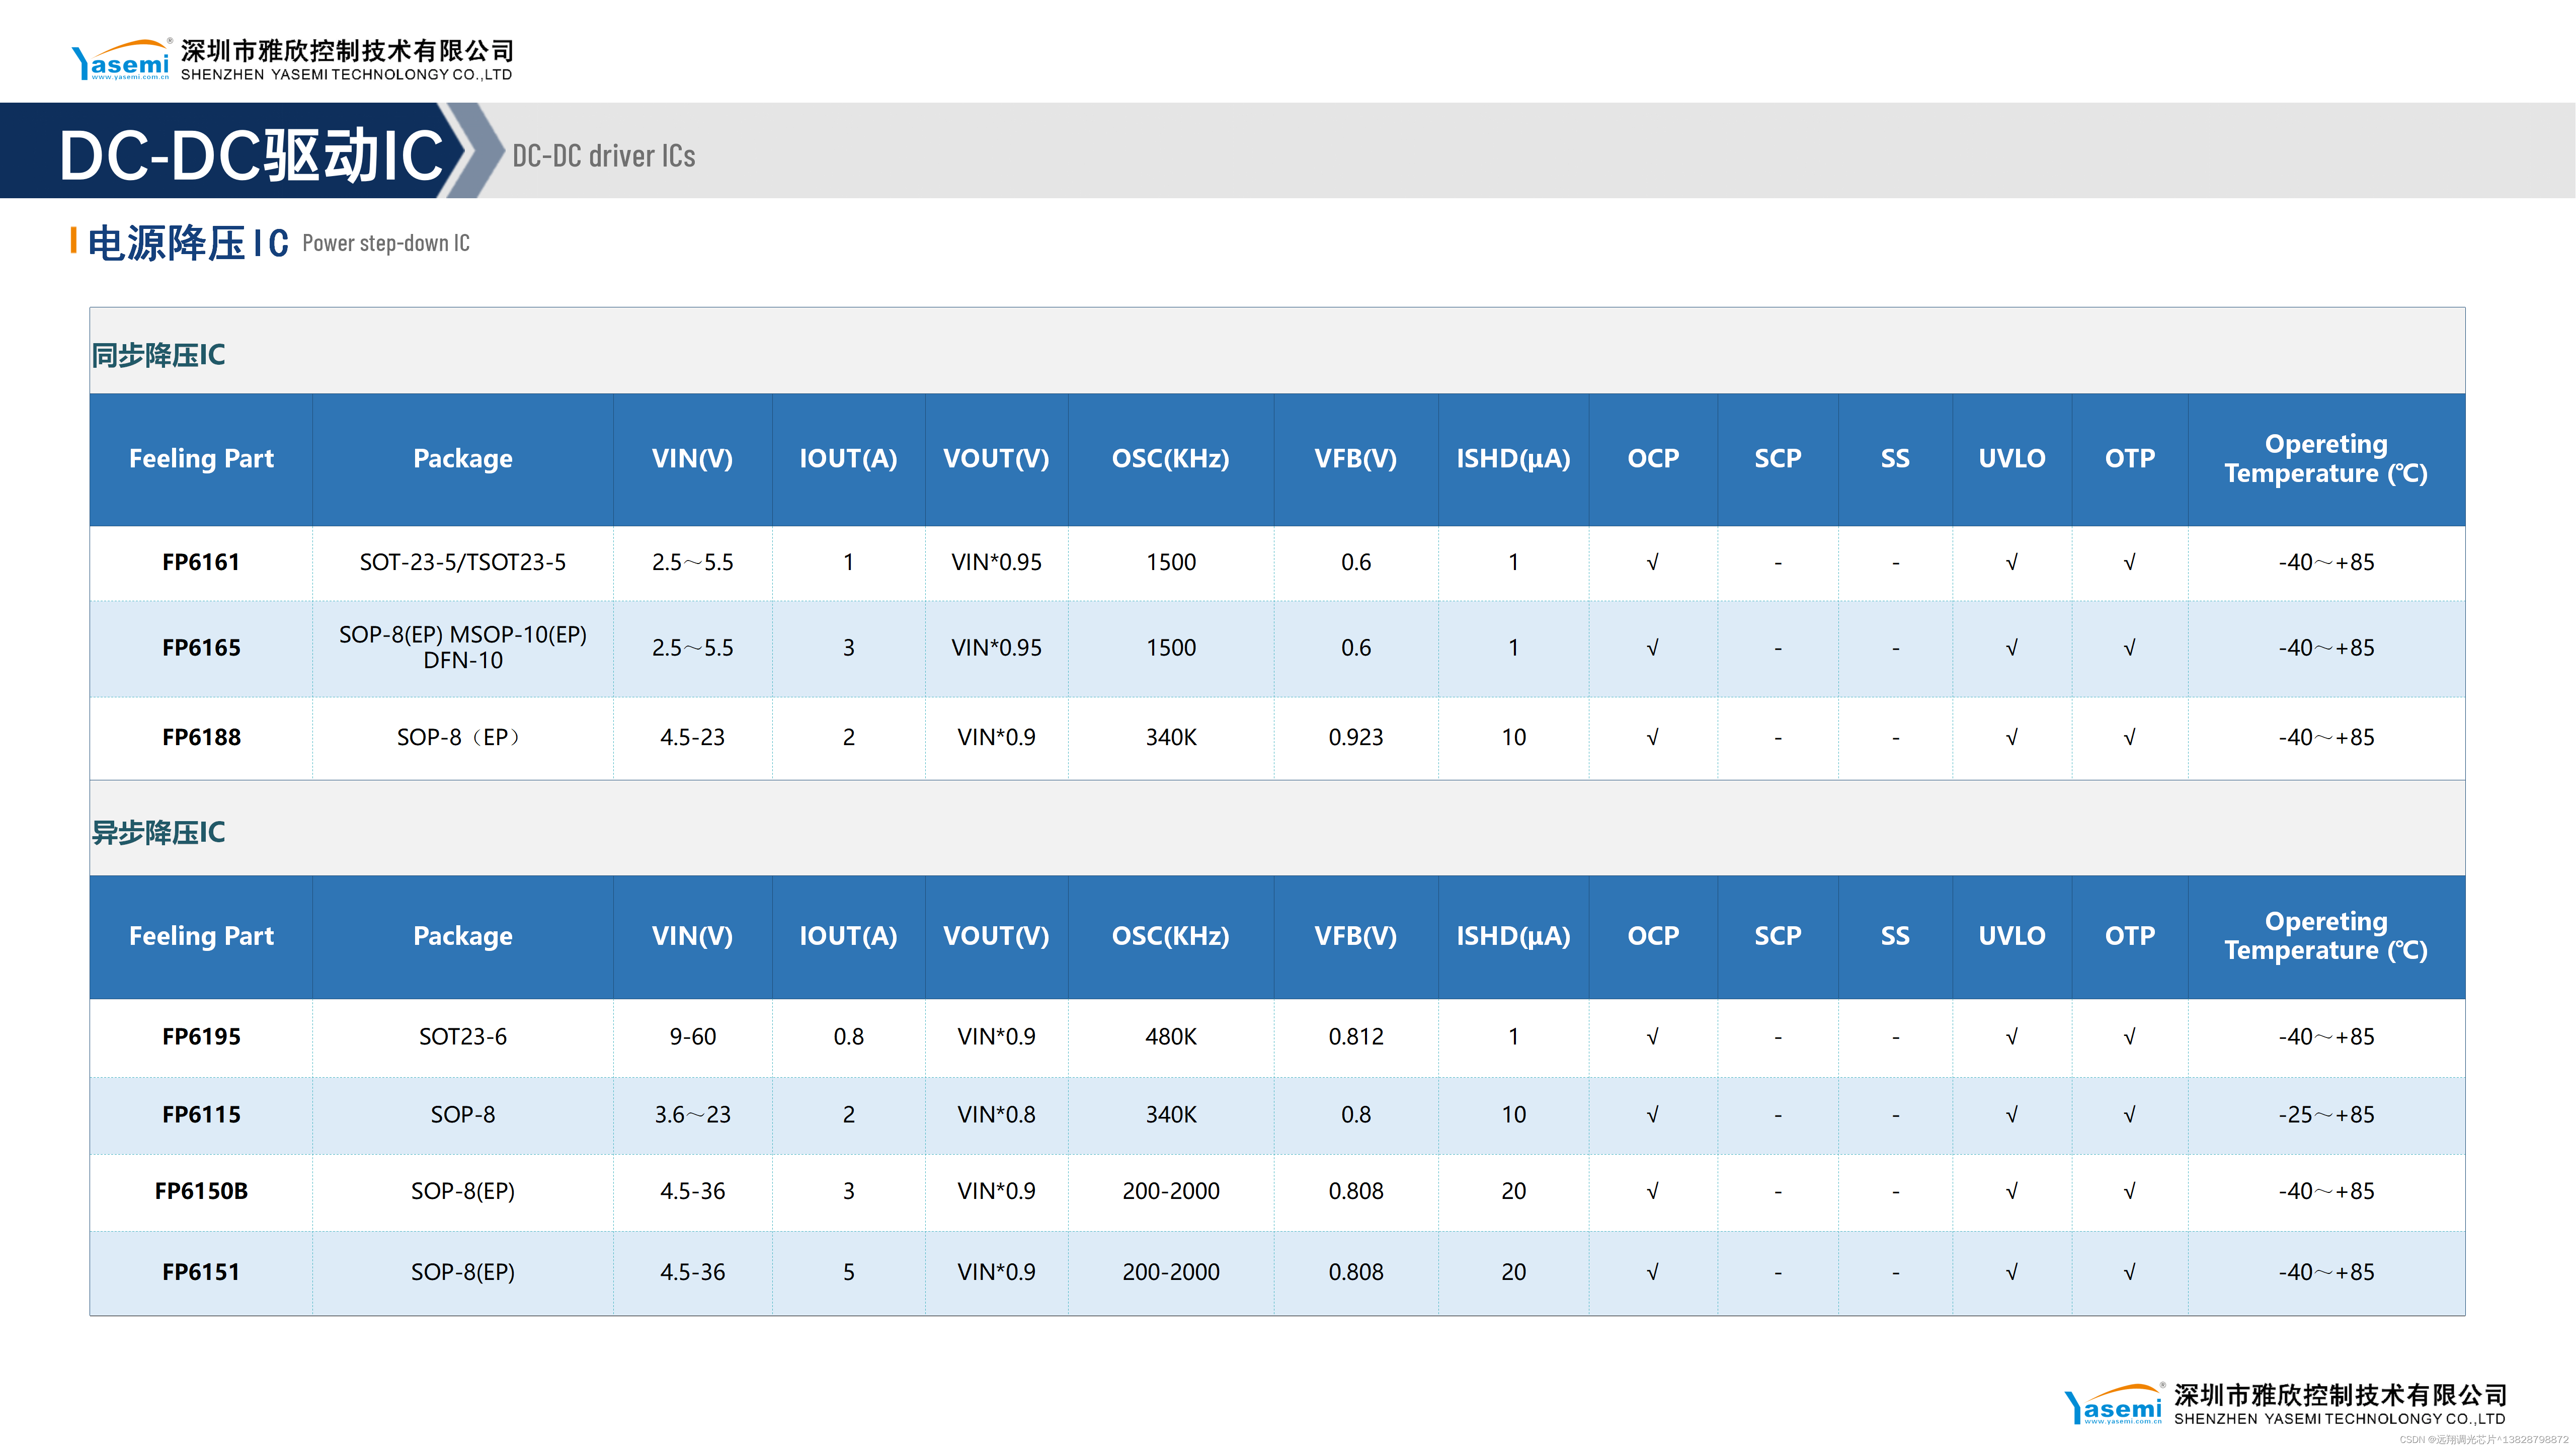2576x1449 pixels.
Task: Click the FP6195 part number
Action: point(201,1037)
